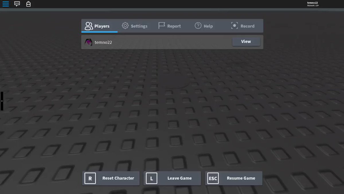Click the Report flag icon
Screen dimensions: 344x194
162,26
